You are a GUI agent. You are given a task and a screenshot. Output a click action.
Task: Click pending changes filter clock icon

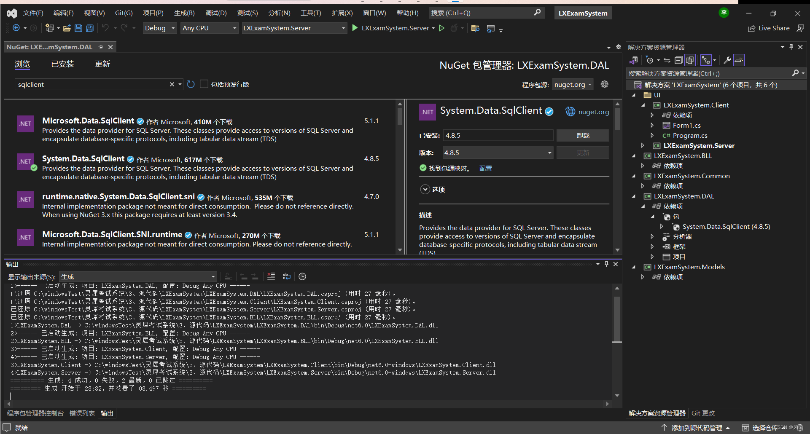click(650, 61)
